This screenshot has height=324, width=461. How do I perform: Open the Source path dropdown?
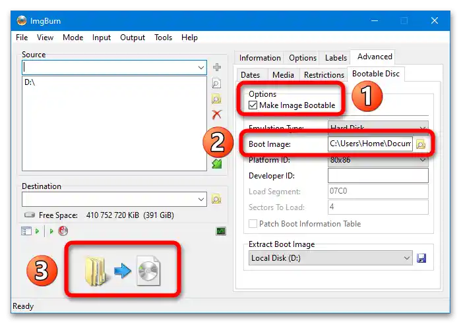(201, 67)
